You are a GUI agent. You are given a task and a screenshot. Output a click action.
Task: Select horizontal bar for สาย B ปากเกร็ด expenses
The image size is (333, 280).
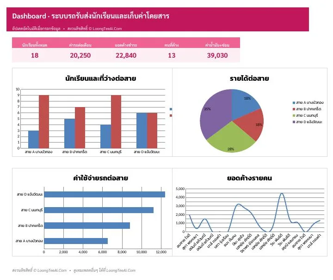(x=87, y=226)
